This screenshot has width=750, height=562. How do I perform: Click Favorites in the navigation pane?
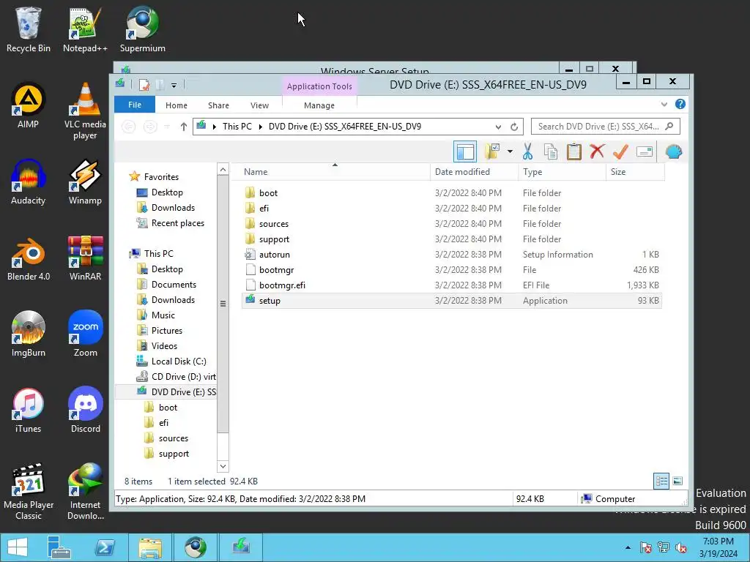coord(161,177)
